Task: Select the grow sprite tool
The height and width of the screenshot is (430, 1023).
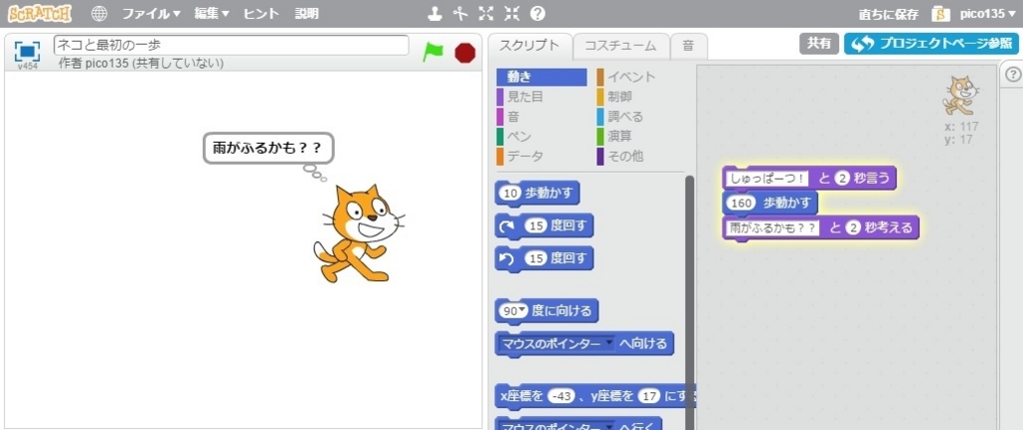Action: [x=487, y=13]
